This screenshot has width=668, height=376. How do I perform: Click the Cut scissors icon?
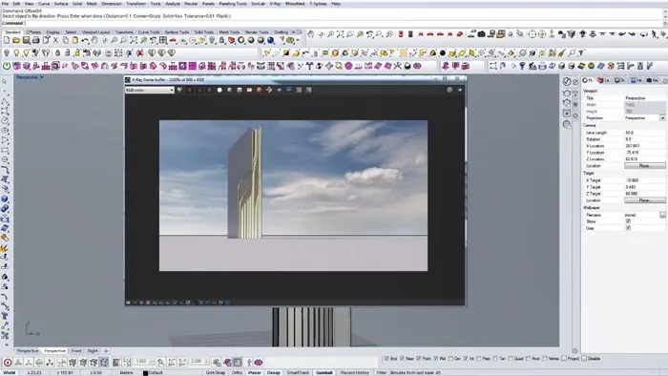tap(55, 40)
